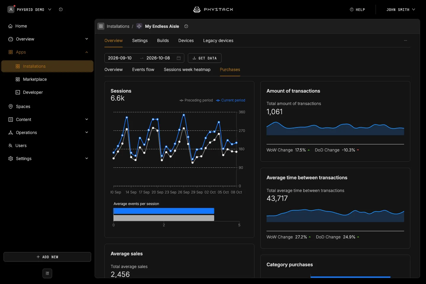Open the info icon beside Phygrid Demo

(61, 9)
